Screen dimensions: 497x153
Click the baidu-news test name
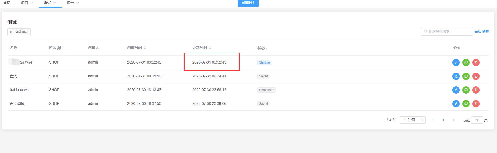pos(19,90)
